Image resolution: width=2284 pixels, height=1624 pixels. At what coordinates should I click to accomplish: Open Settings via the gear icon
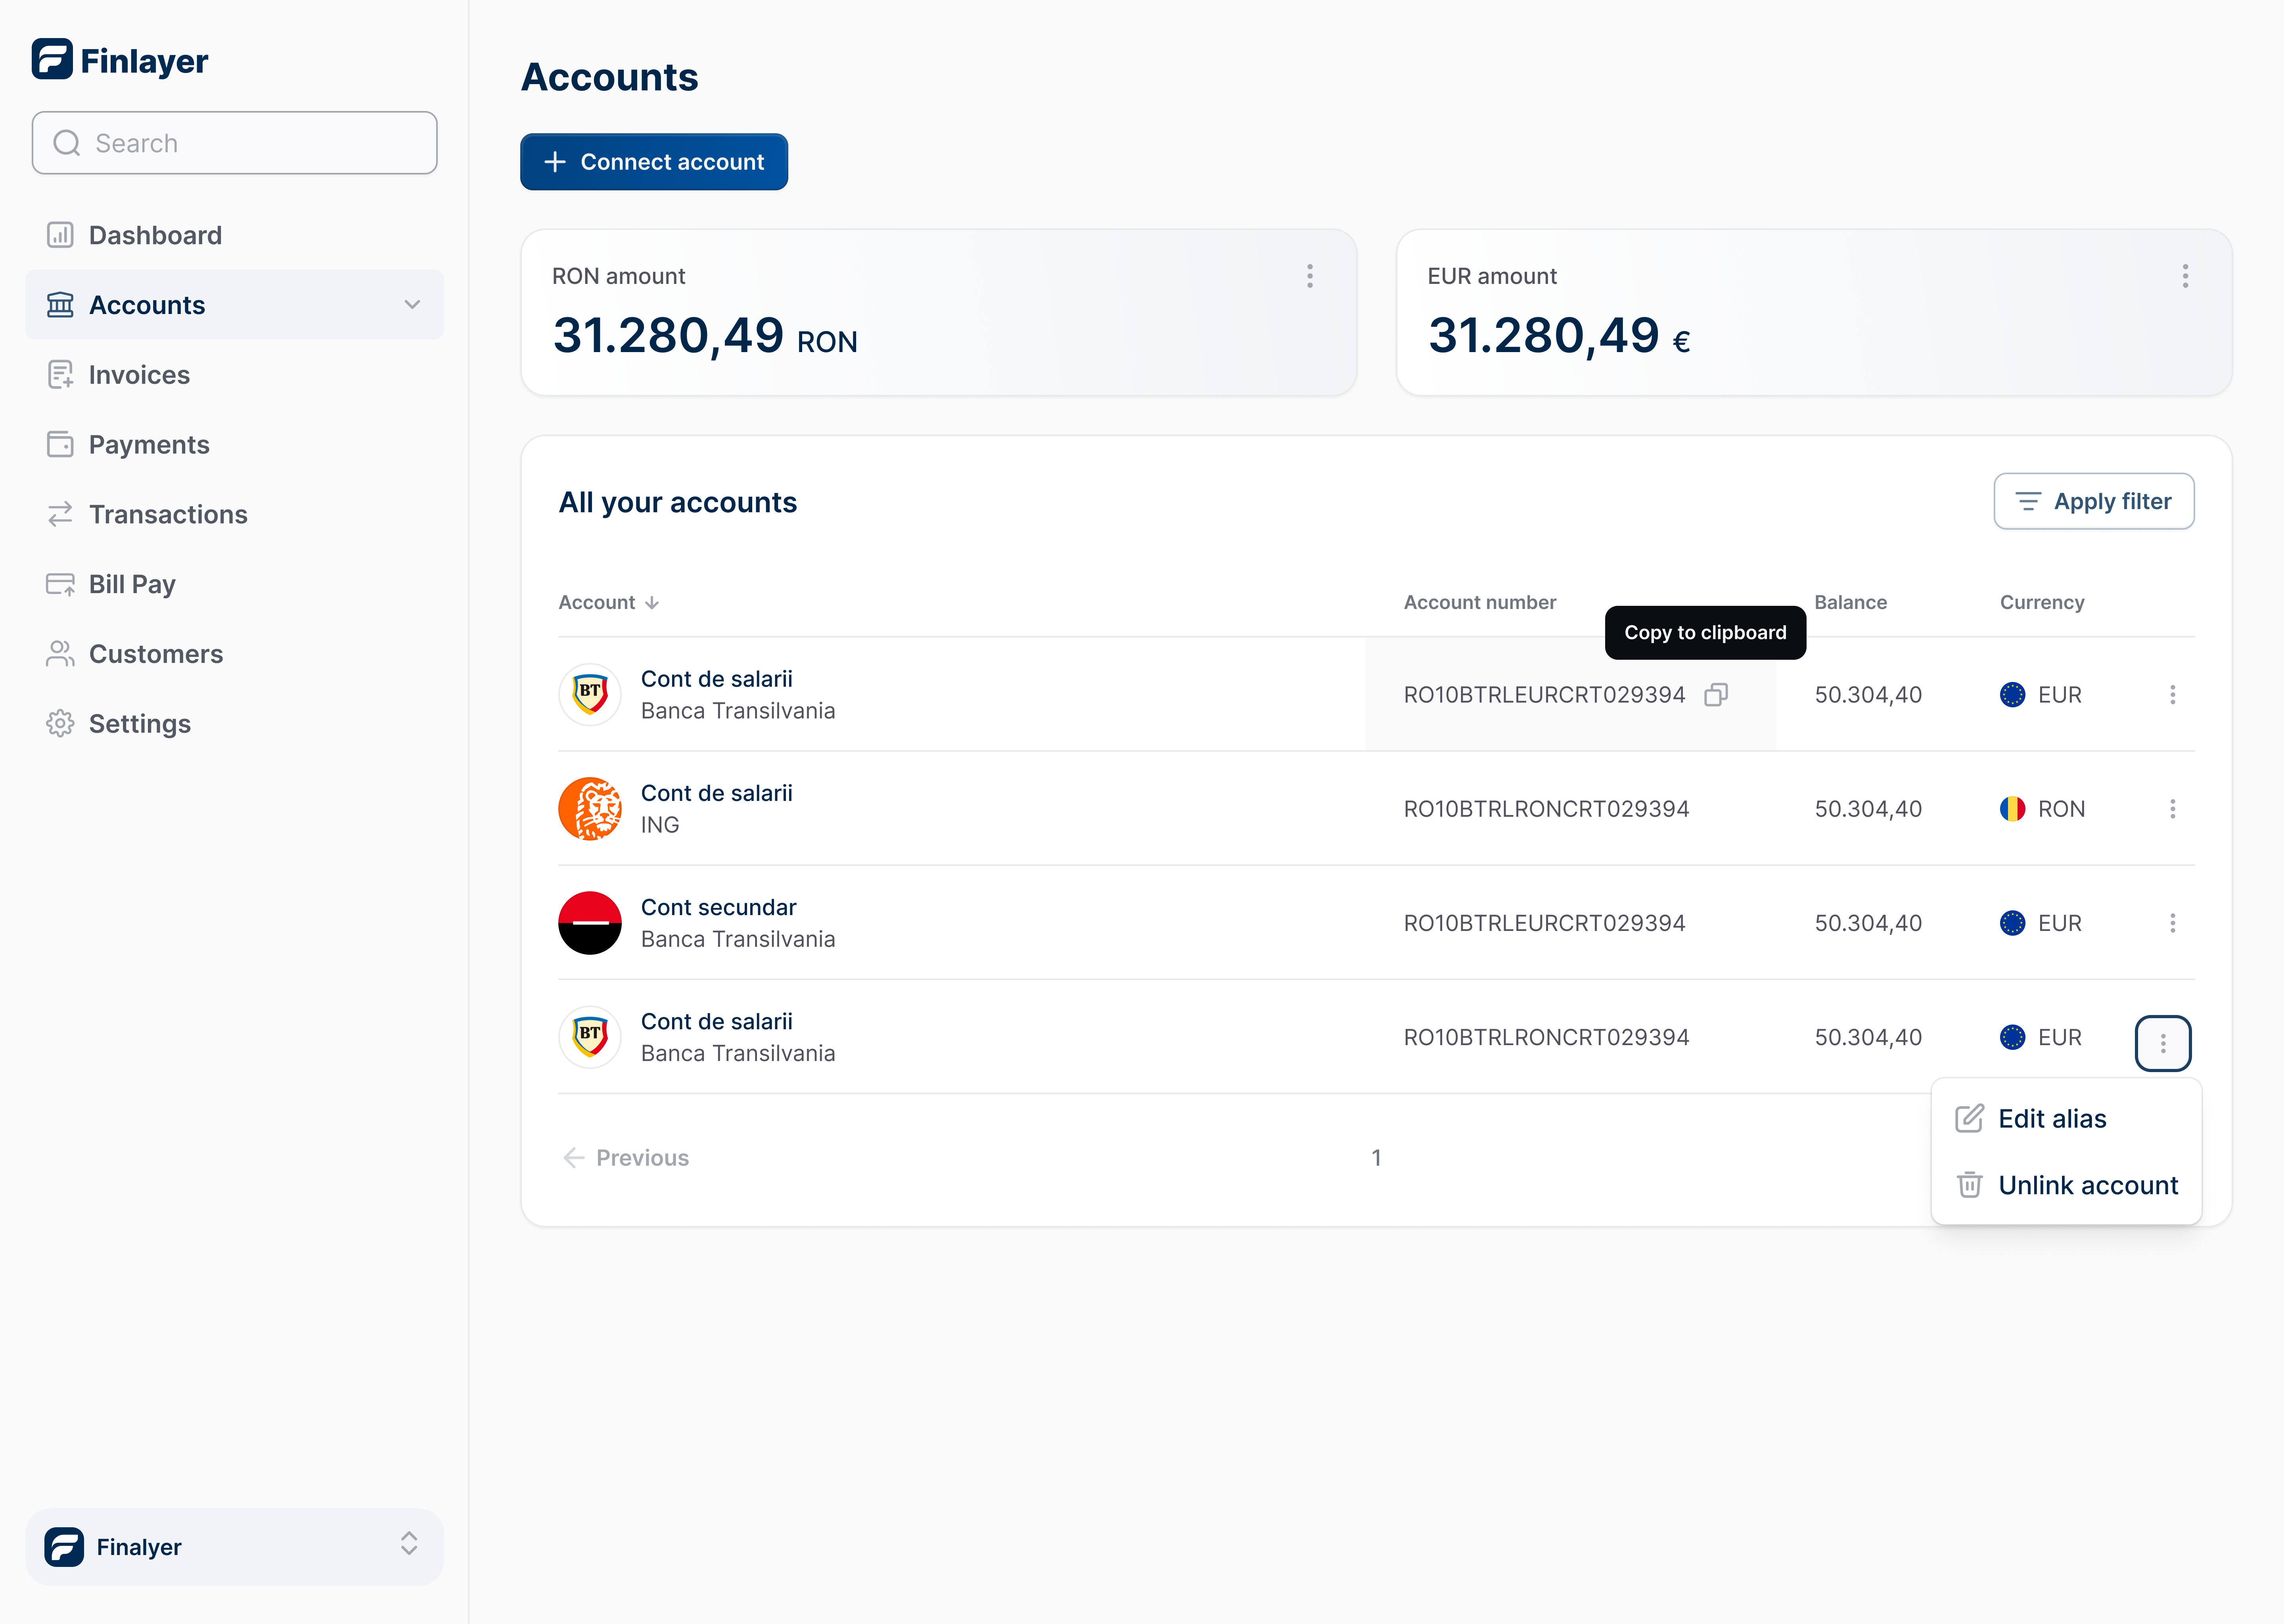[x=60, y=723]
